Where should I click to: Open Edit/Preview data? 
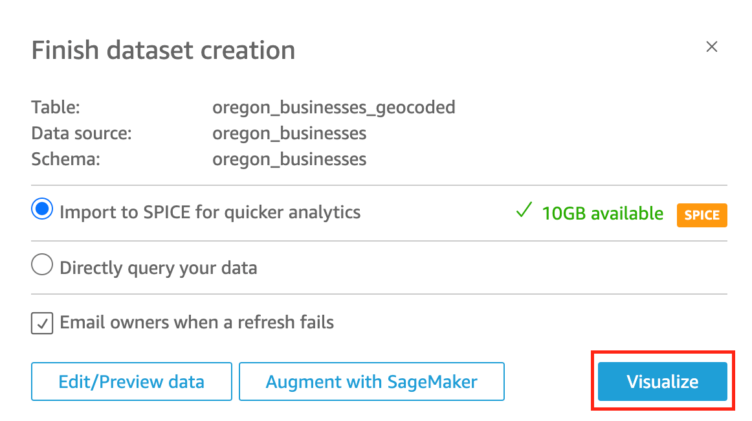tap(131, 381)
